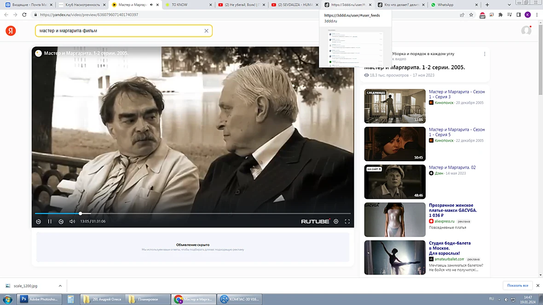Bookmark this page with the star

(x=471, y=15)
